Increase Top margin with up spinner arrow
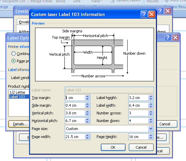This screenshot has height=161, width=186. (87, 96)
